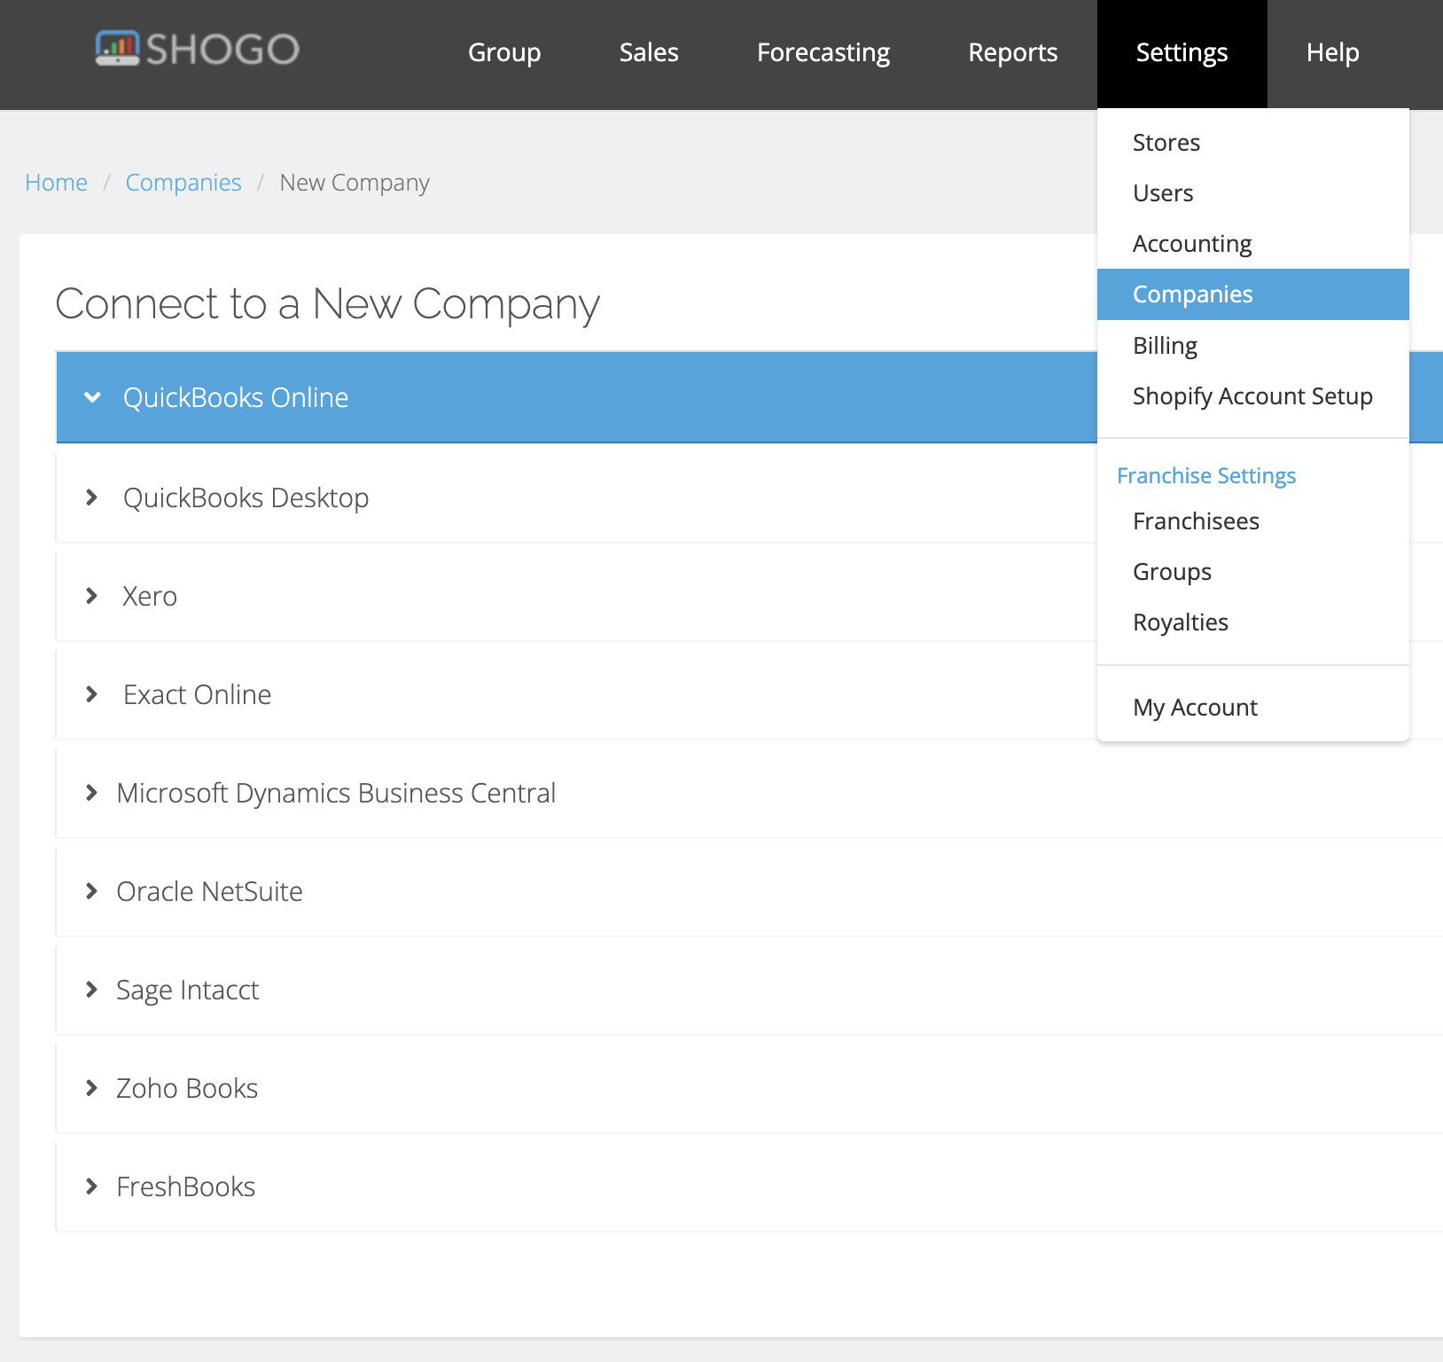Expand the FreshBooks chevron
Viewport: 1443px width, 1362px height.
(91, 1186)
